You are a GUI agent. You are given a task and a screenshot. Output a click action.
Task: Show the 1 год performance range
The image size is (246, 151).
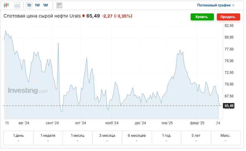[166, 138]
